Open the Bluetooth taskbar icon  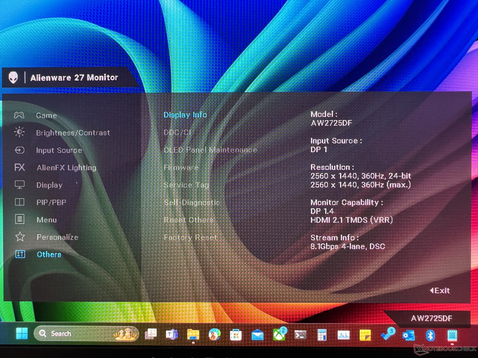coord(430,336)
